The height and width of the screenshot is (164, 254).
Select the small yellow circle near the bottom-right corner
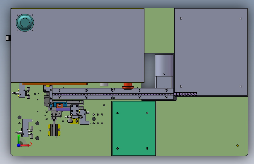pyautogui.click(x=238, y=146)
